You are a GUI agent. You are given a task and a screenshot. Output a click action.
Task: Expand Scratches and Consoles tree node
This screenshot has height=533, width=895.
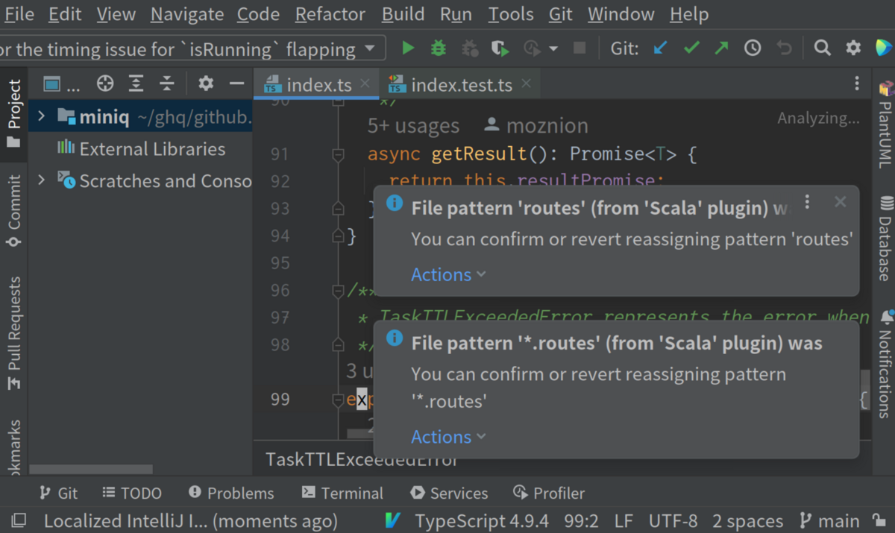[42, 180]
